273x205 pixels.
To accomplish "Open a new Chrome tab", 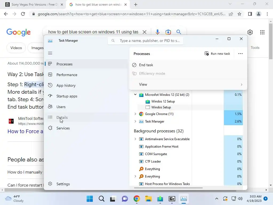I will click(136, 5).
